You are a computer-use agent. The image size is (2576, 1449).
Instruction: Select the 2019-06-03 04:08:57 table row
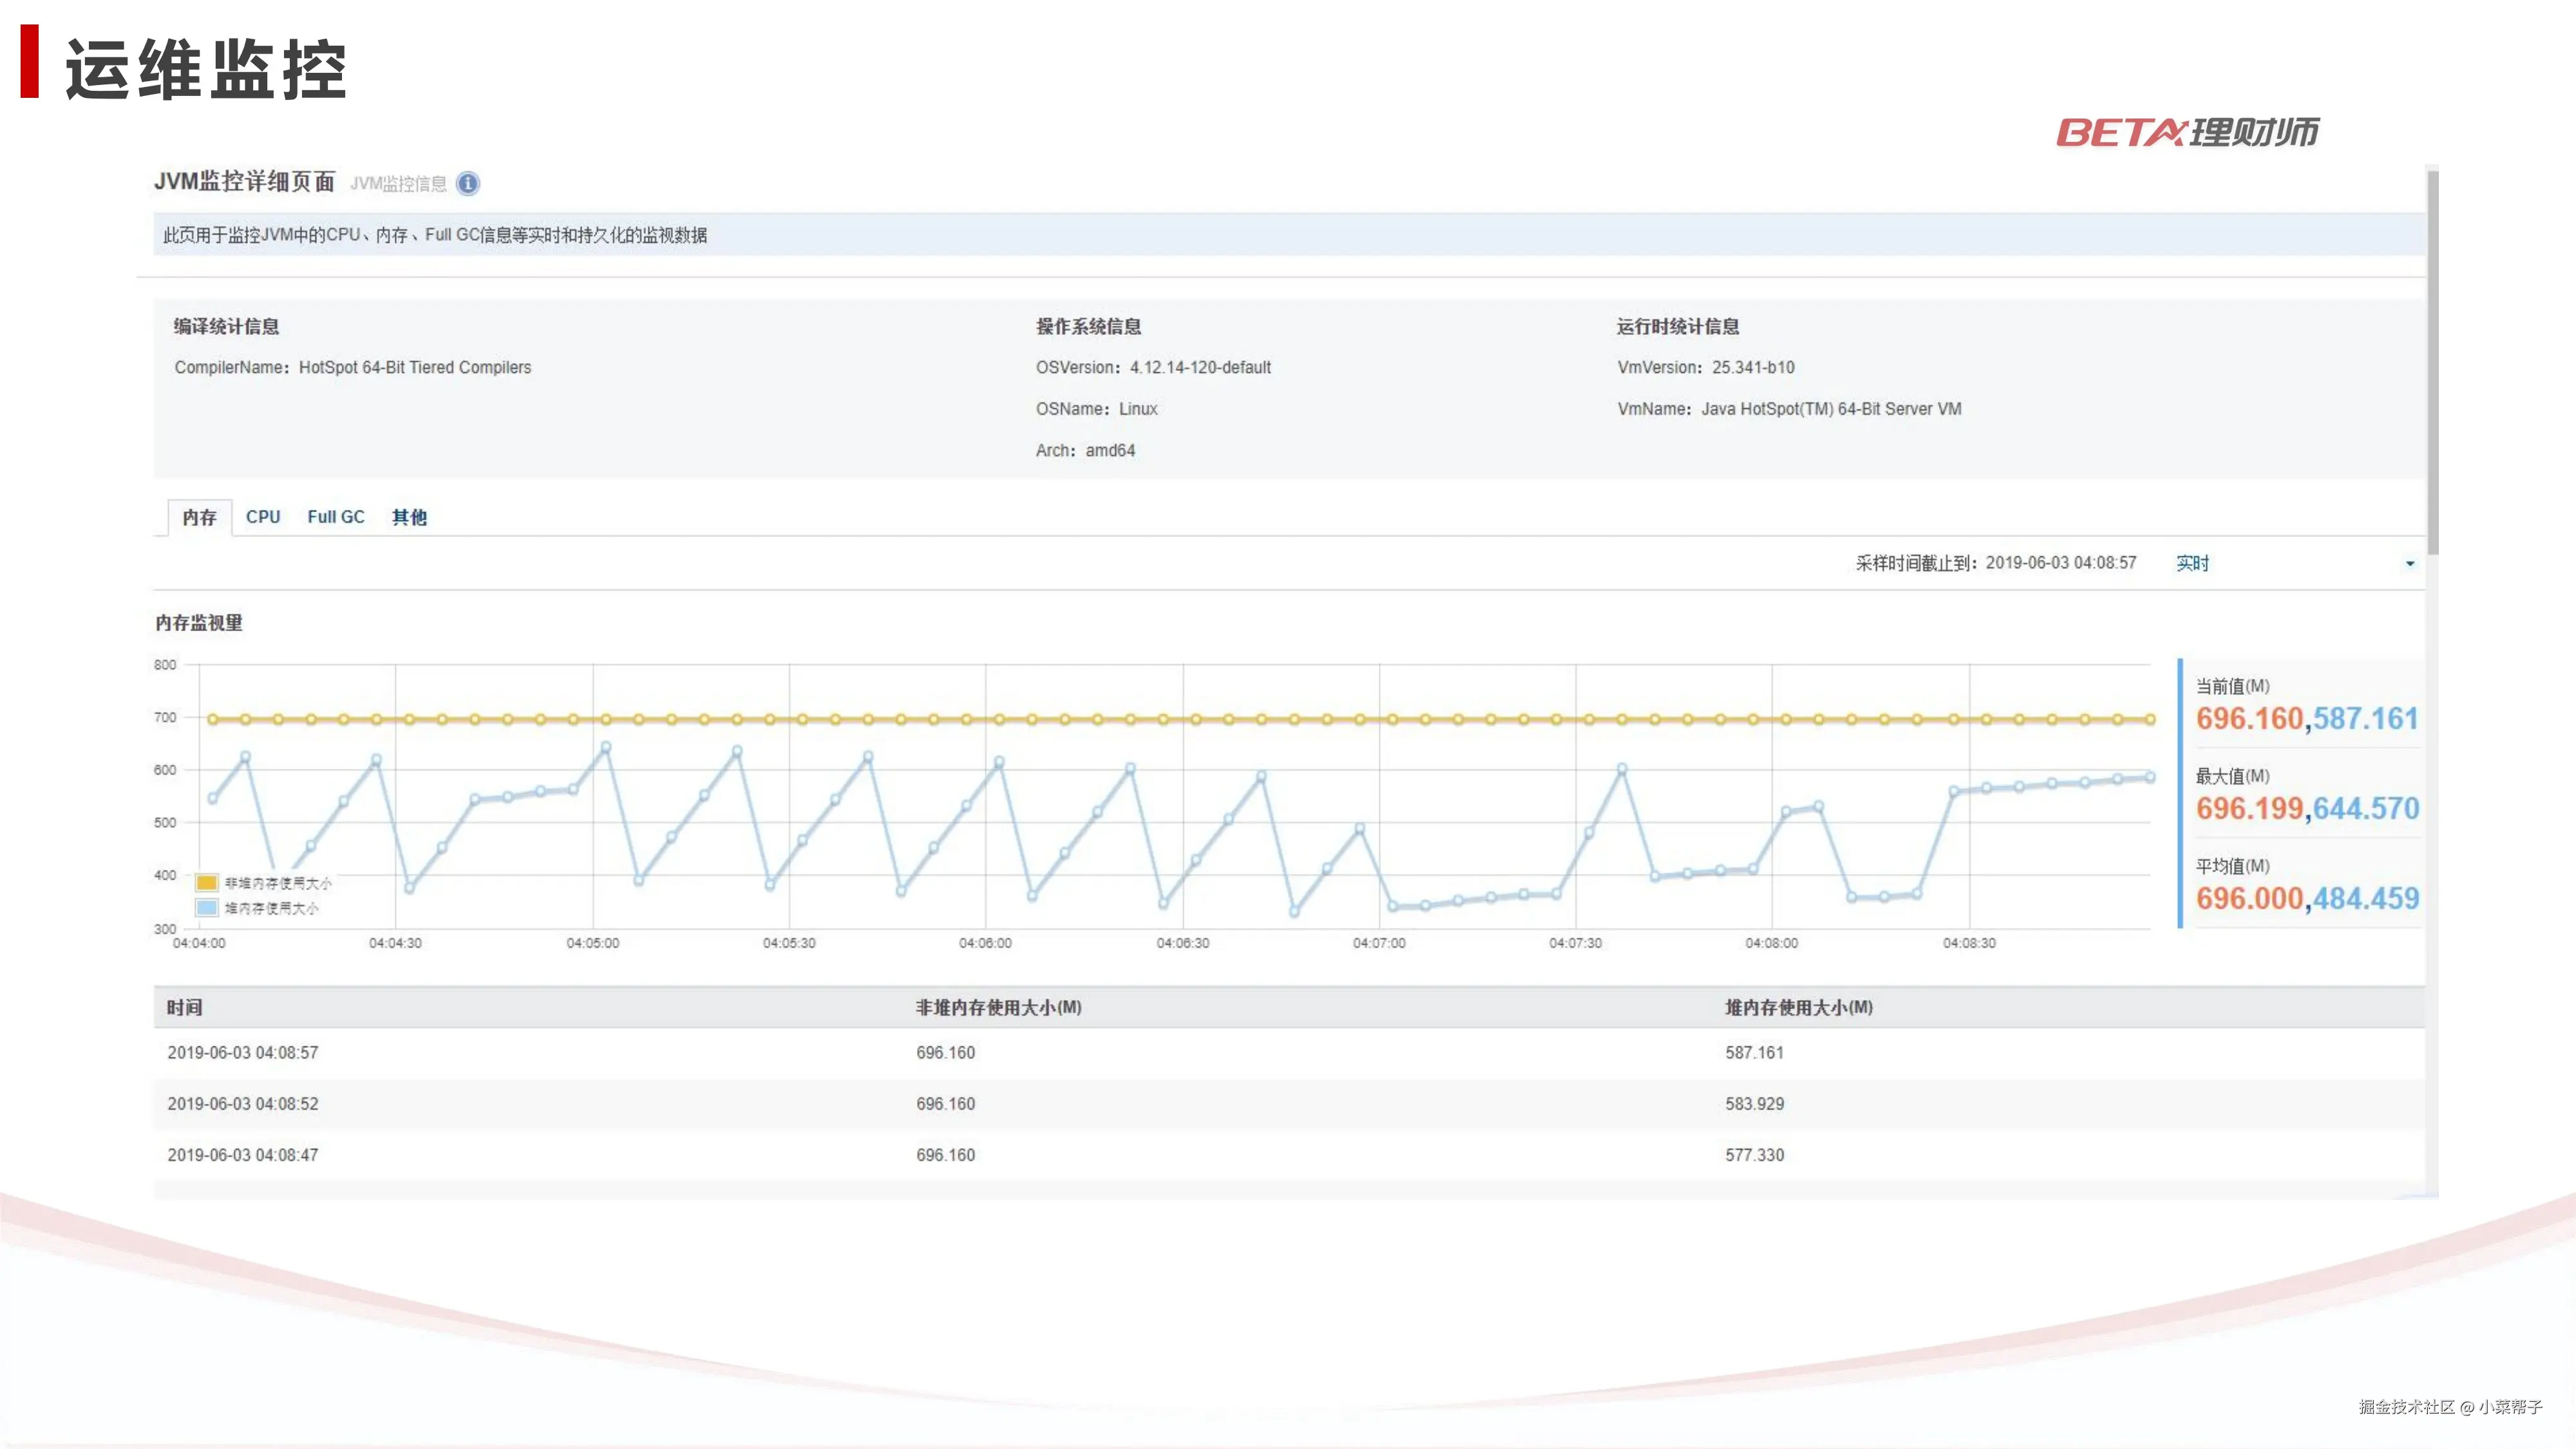pos(243,1053)
